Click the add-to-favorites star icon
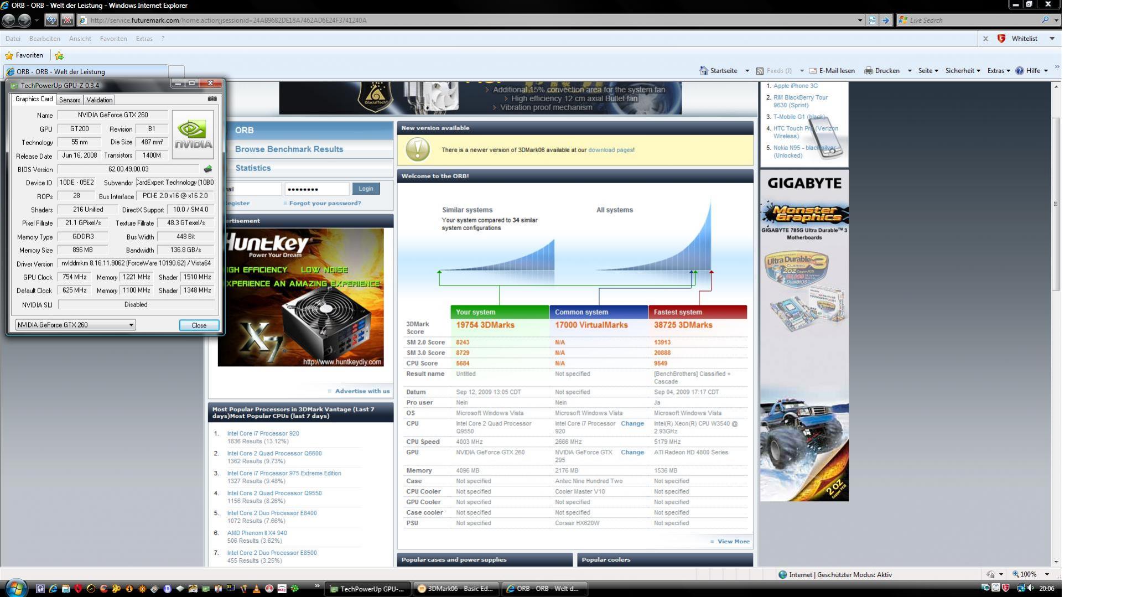Image resolution: width=1132 pixels, height=597 pixels. (59, 55)
